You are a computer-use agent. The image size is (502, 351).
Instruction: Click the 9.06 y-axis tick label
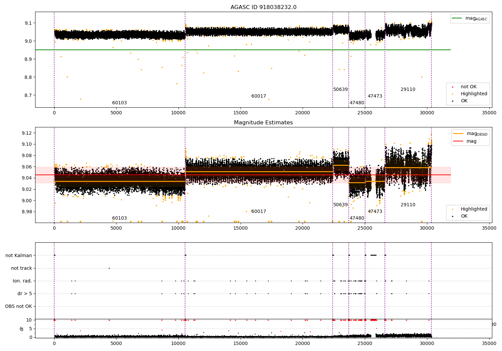(x=27, y=167)
